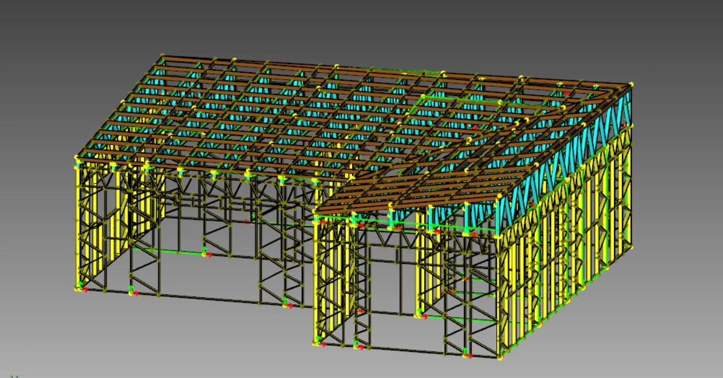Select the yellow node at the roof's far-right corner
This screenshot has height=378, width=723.
(x=631, y=84)
